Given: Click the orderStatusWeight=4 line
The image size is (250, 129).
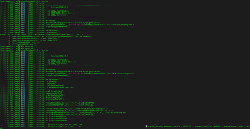Looking at the screenshot, I should point(33,95).
